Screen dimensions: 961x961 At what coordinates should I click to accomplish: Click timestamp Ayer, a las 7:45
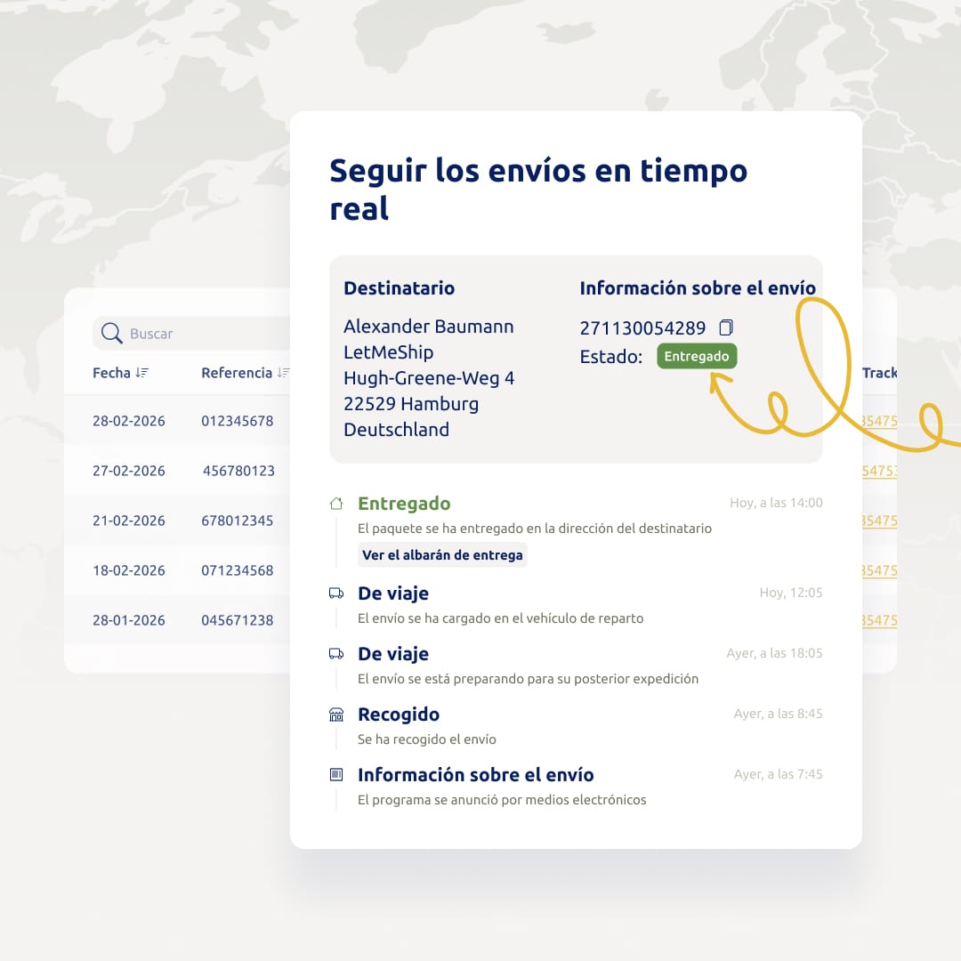[779, 774]
